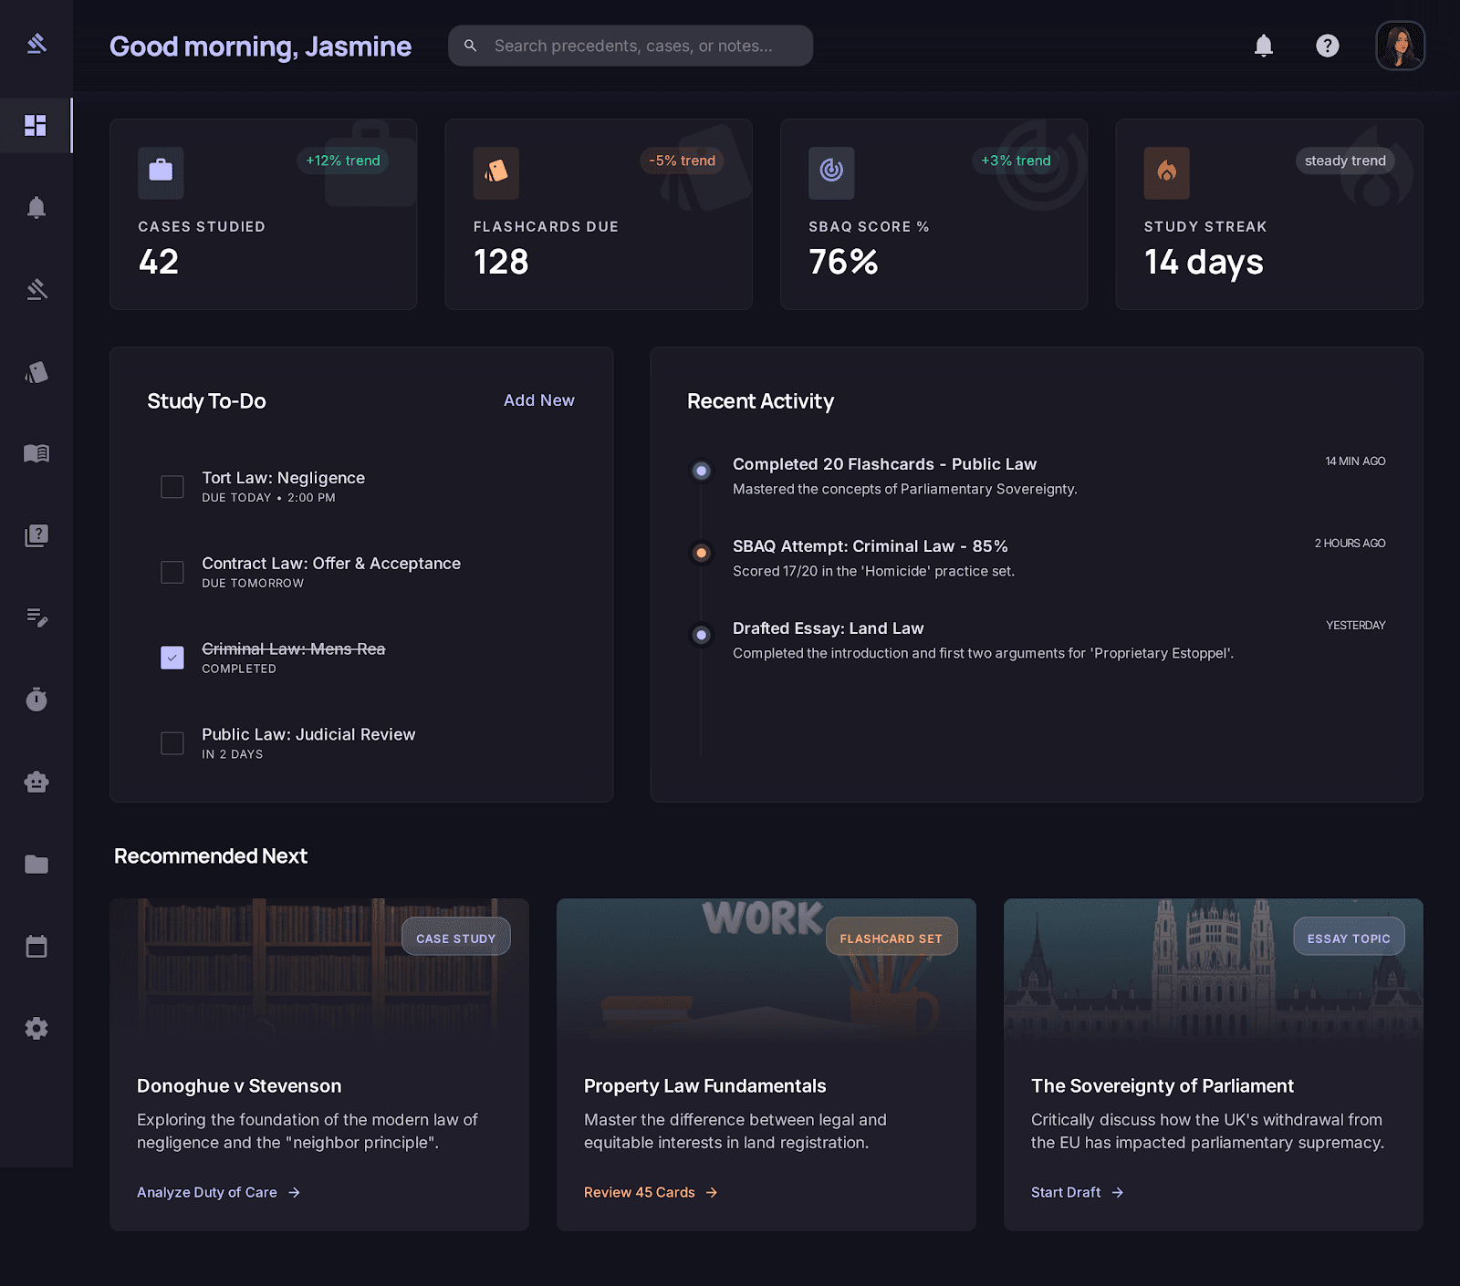Open the Dashboard grid view
Viewport: 1460px width, 1286px height.
pos(36,125)
